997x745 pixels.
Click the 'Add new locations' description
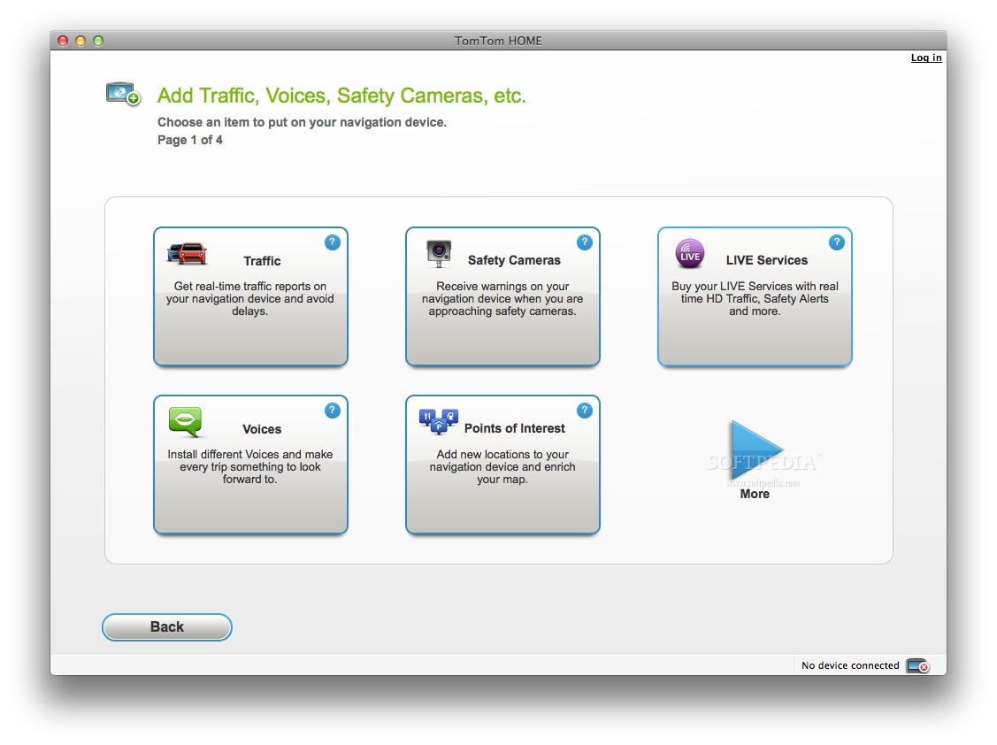pos(502,466)
